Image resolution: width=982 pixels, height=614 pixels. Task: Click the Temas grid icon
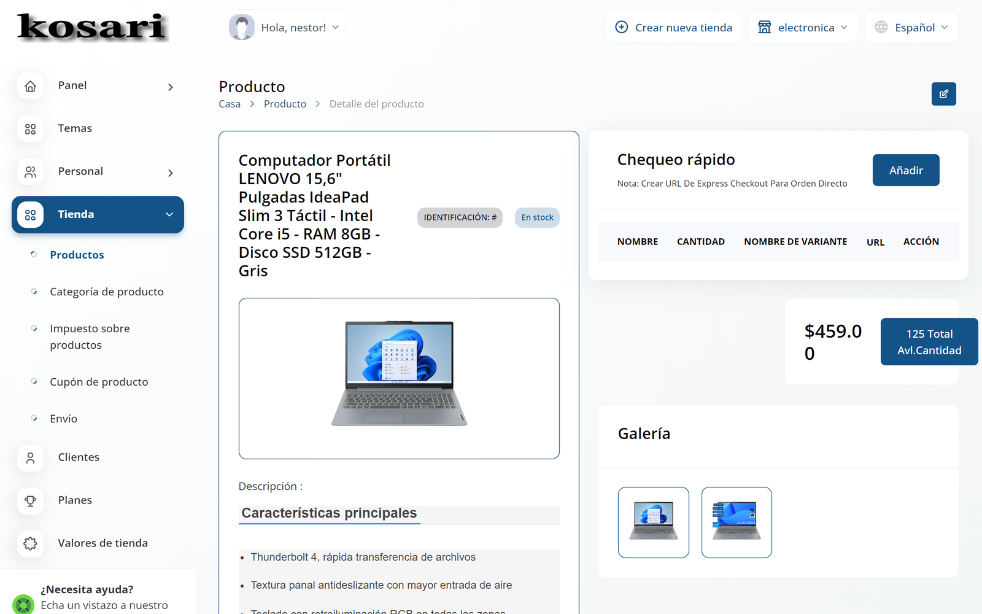coord(30,129)
